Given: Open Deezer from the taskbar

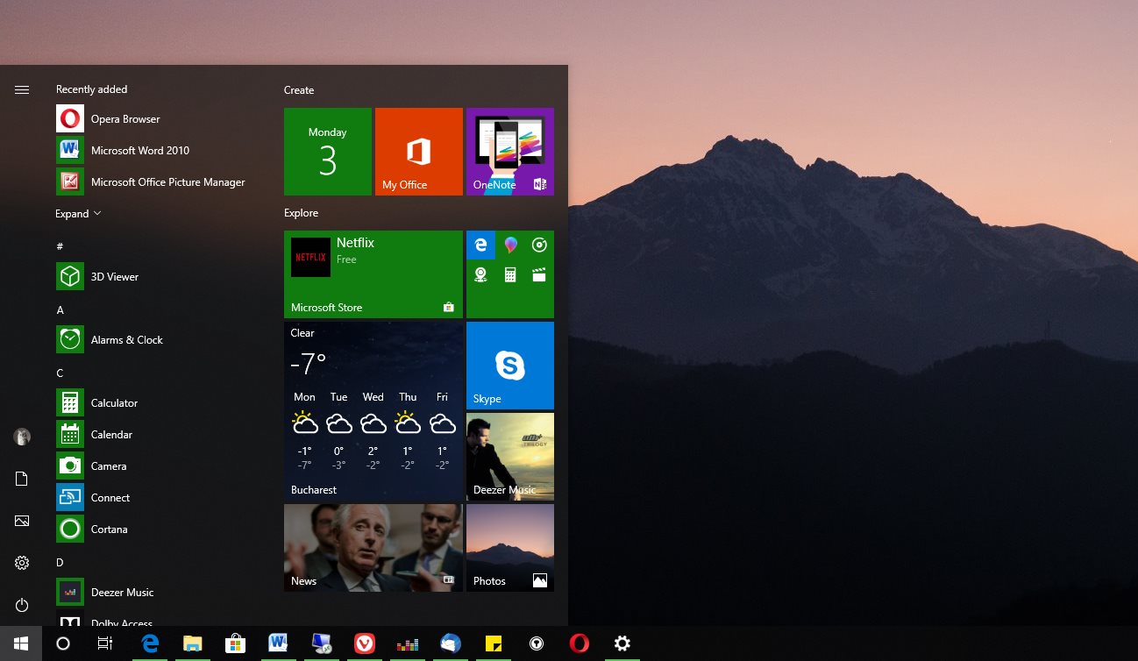Looking at the screenshot, I should point(407,643).
